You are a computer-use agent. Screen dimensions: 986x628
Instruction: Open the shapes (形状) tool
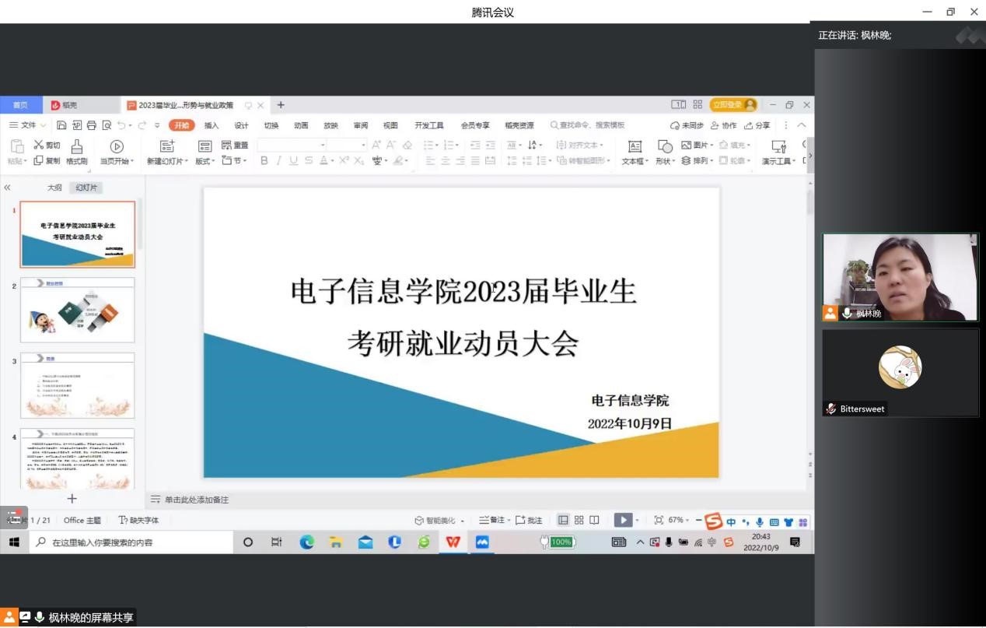[x=664, y=147]
